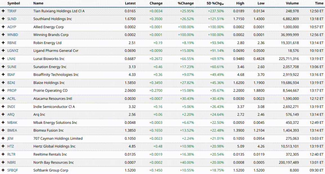Click plus icon beside JEM
The height and width of the screenshot is (174, 325).
pos(3,138)
